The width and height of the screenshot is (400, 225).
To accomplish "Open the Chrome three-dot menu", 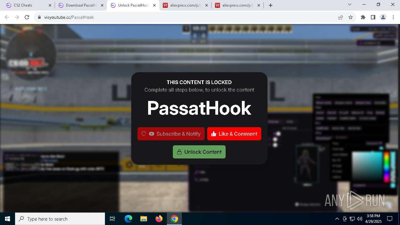I will click(x=393, y=17).
